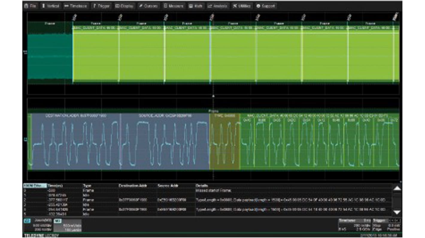This screenshot has height=238, width=425.
Task: Click the Destination Addr column header
Action: point(133,186)
